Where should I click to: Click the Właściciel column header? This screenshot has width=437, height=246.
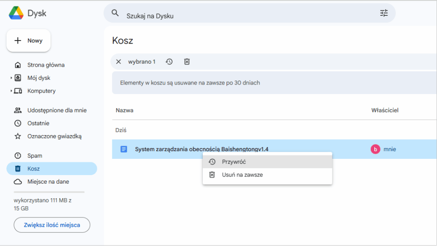385,111
